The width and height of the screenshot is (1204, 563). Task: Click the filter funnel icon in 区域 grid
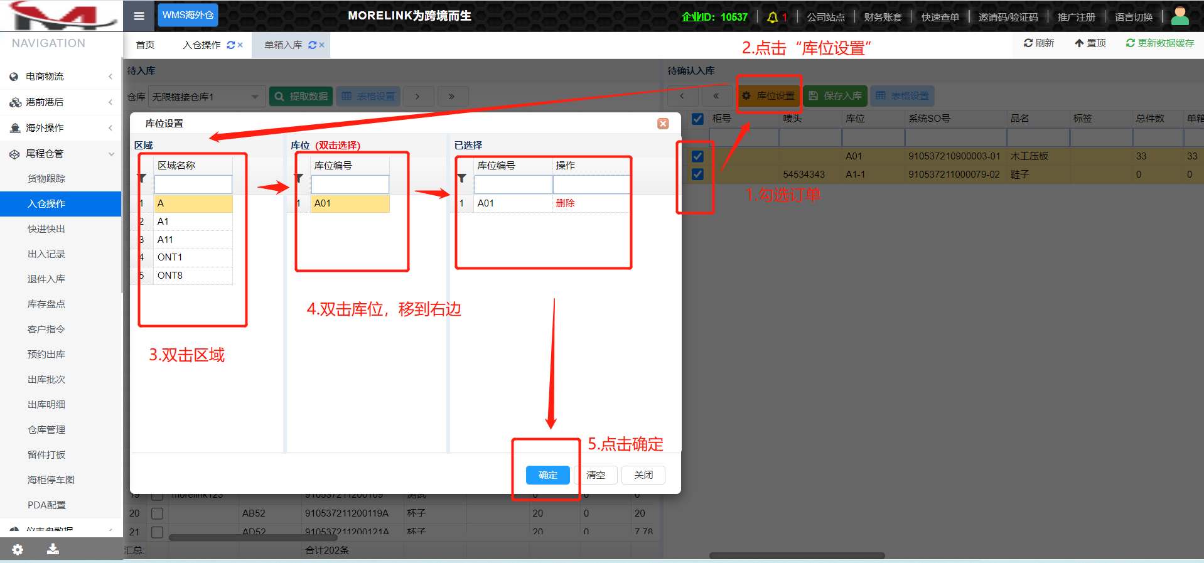[x=142, y=179]
